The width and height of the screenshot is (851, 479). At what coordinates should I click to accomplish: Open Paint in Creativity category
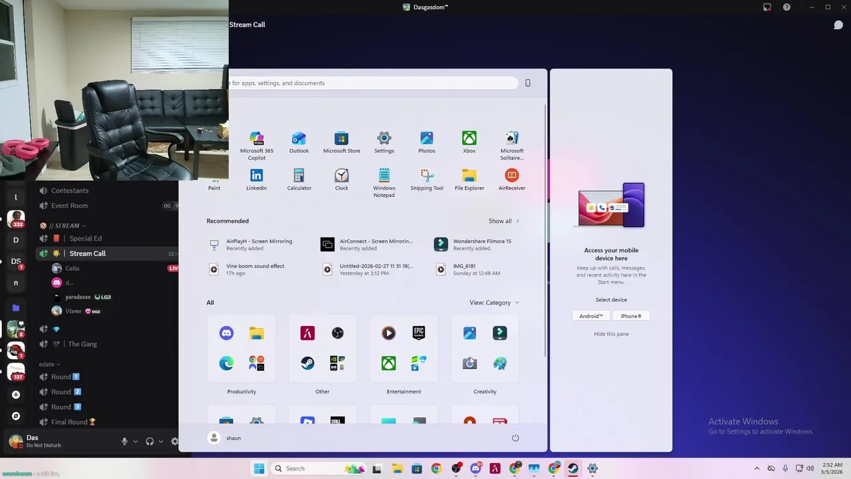tap(500, 363)
